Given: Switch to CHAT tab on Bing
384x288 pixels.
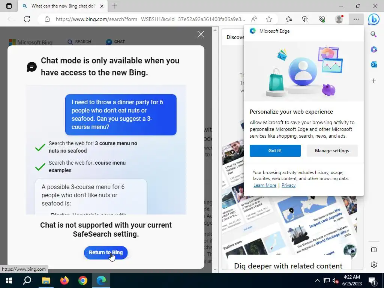Looking at the screenshot, I should pyautogui.click(x=115, y=42).
